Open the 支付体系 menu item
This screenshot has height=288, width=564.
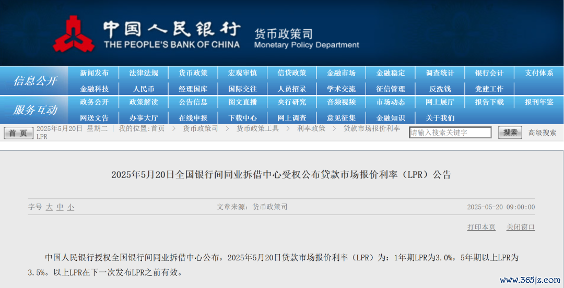coord(539,73)
